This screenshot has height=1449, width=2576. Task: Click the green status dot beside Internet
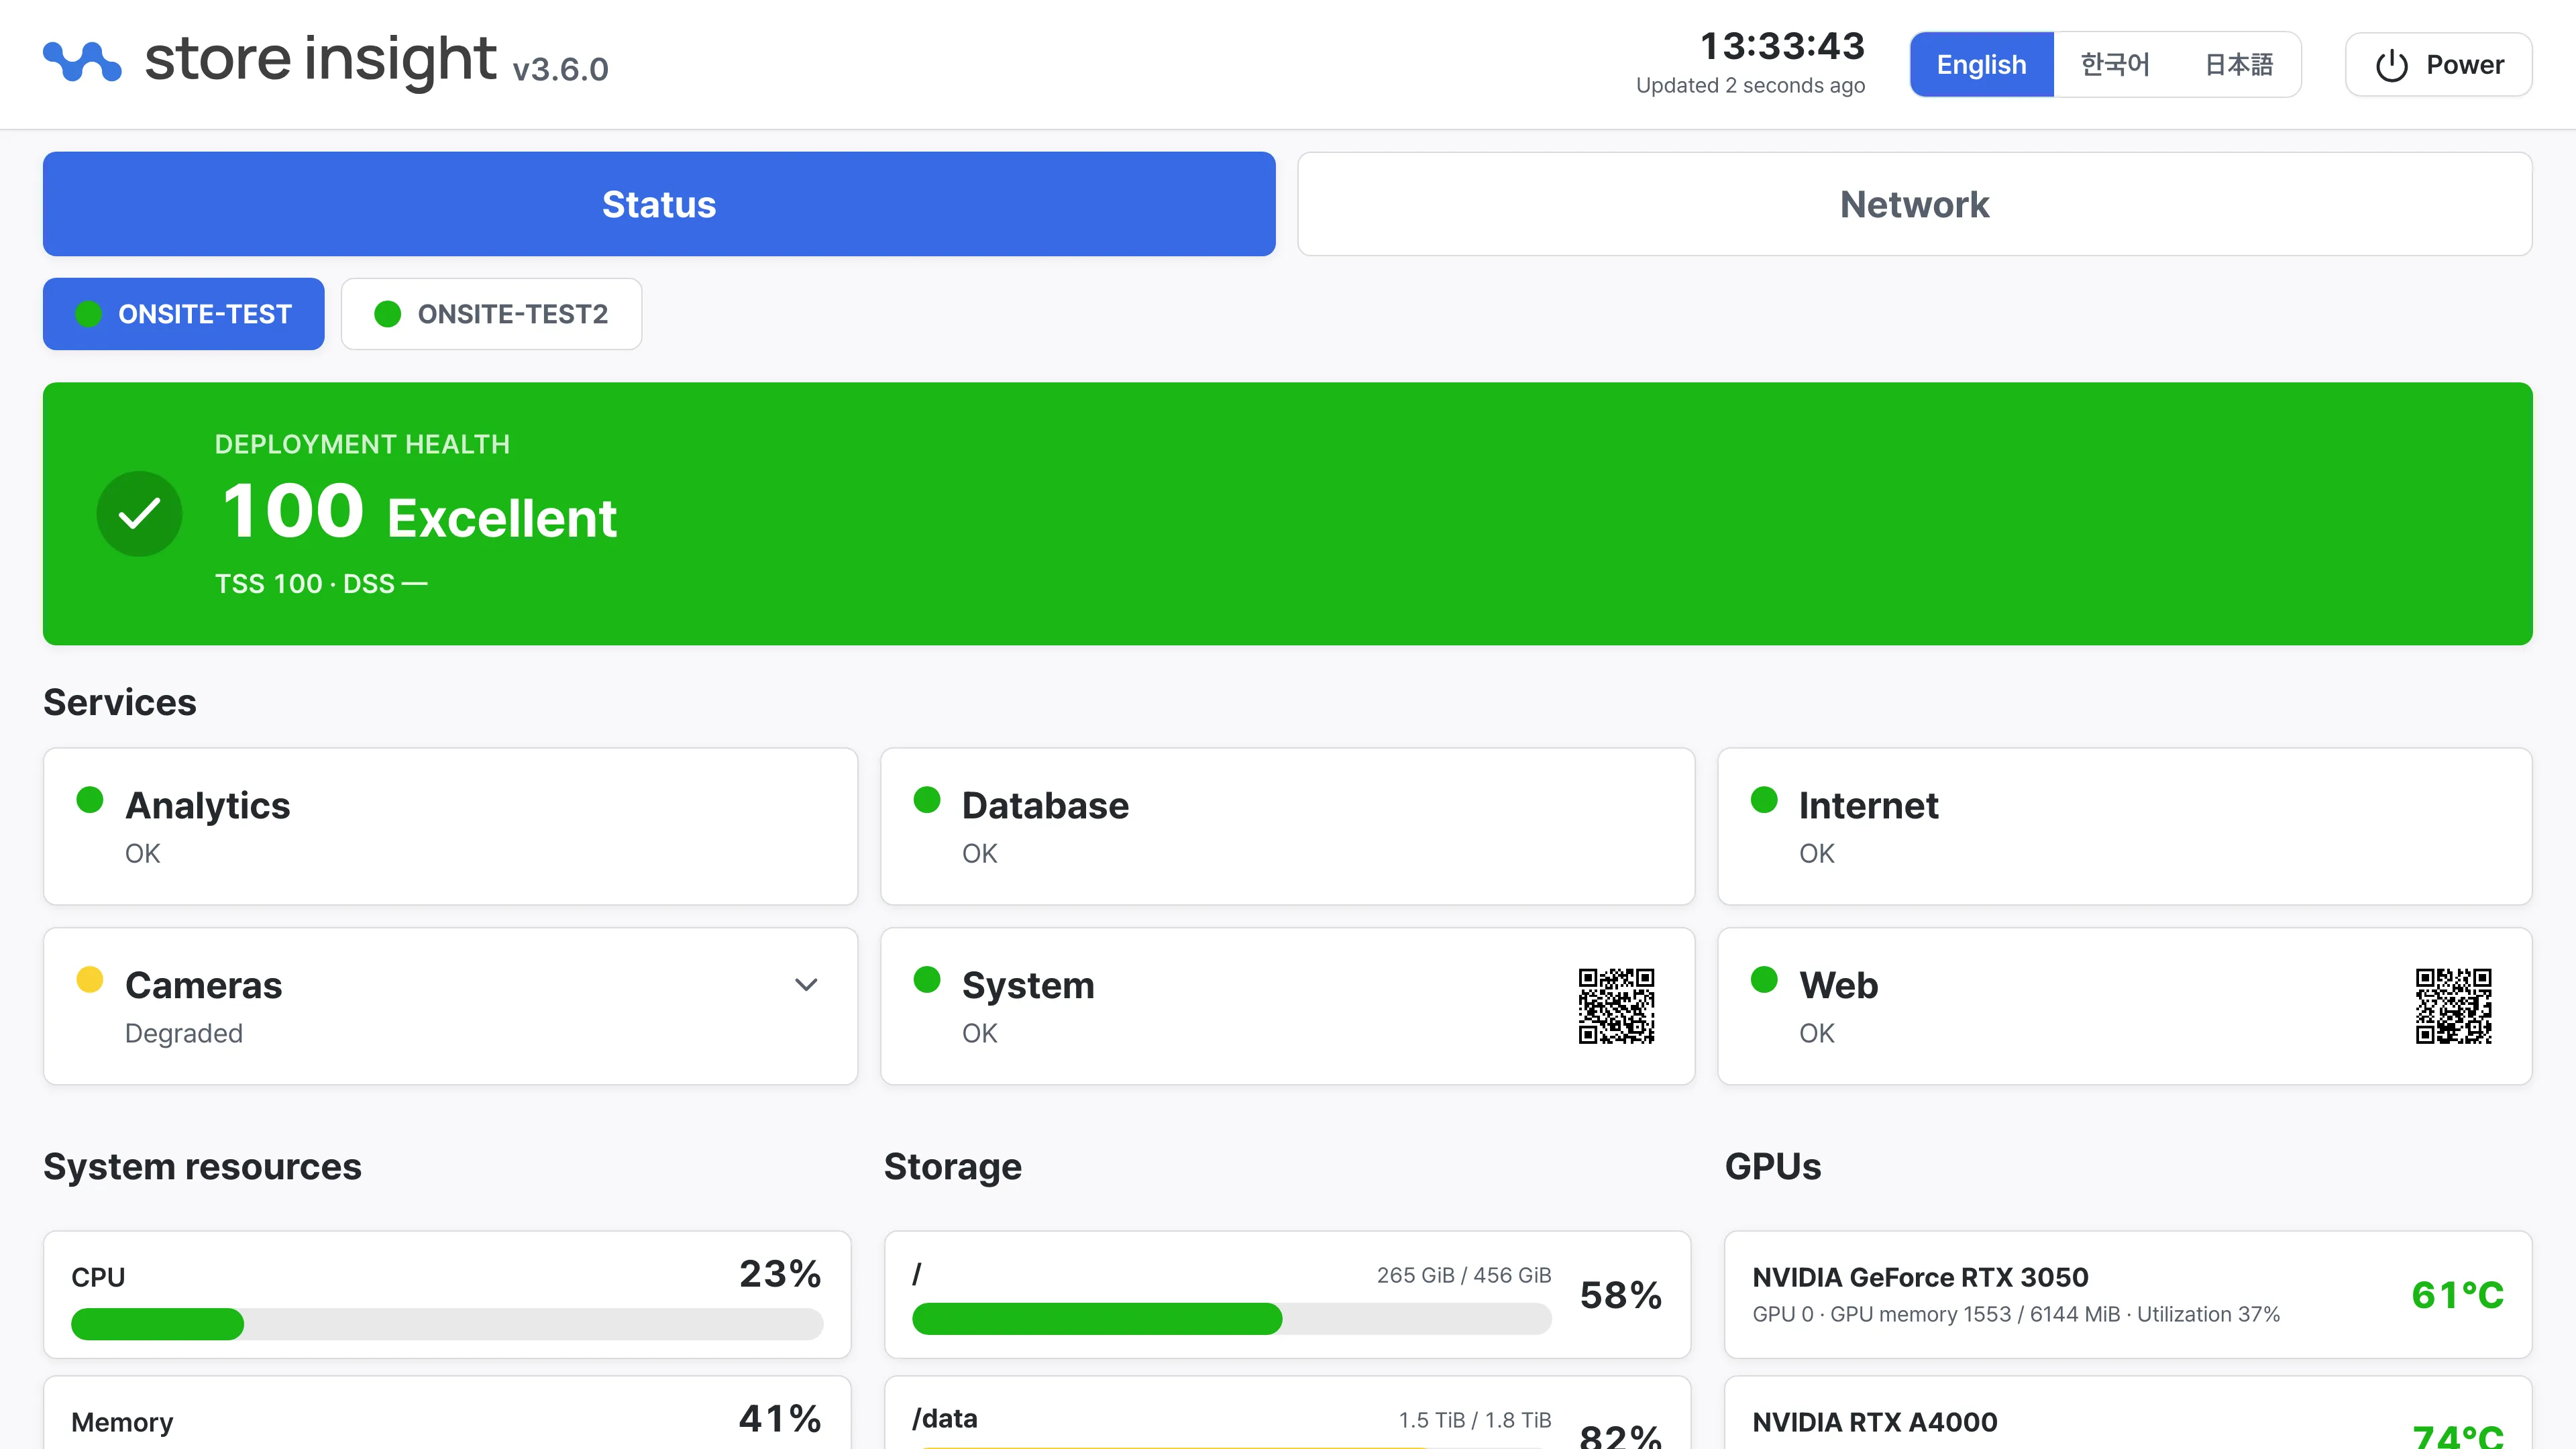pos(1764,800)
